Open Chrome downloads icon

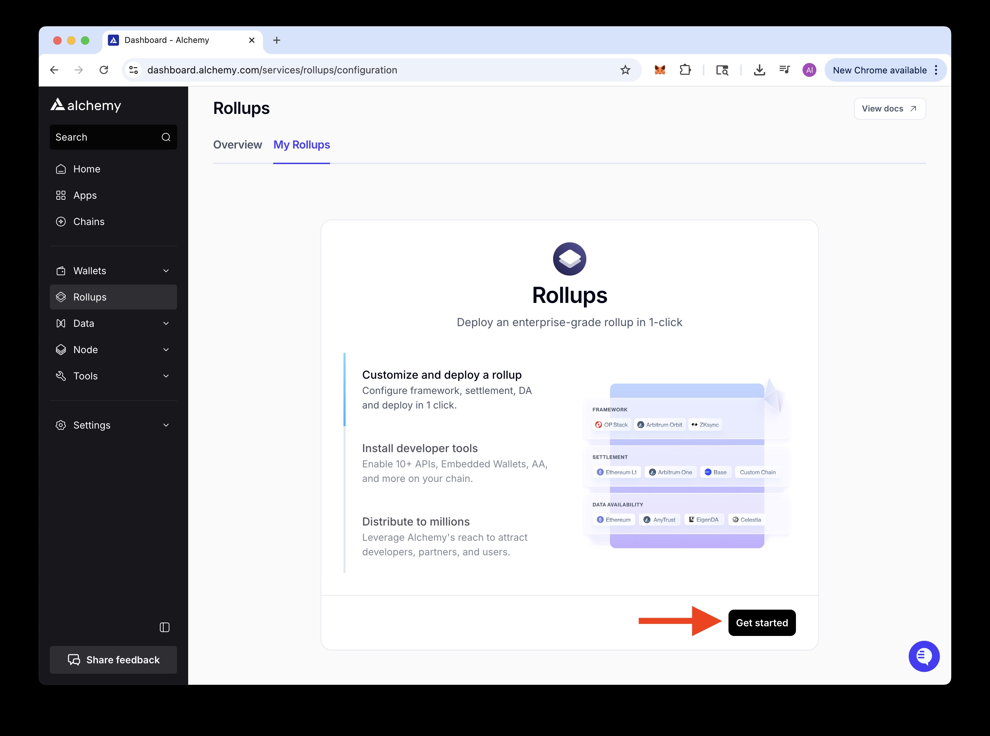pyautogui.click(x=759, y=70)
